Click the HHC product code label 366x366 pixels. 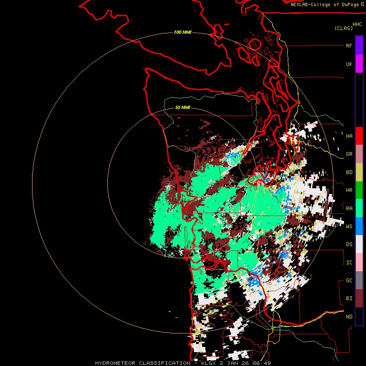[357, 24]
